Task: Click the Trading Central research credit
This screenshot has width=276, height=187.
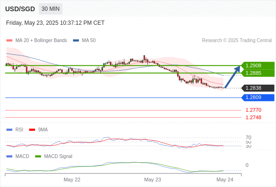Action: pyautogui.click(x=237, y=41)
